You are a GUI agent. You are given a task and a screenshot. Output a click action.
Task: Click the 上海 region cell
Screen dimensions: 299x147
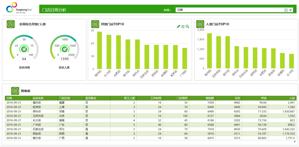pyautogui.click(x=71, y=107)
